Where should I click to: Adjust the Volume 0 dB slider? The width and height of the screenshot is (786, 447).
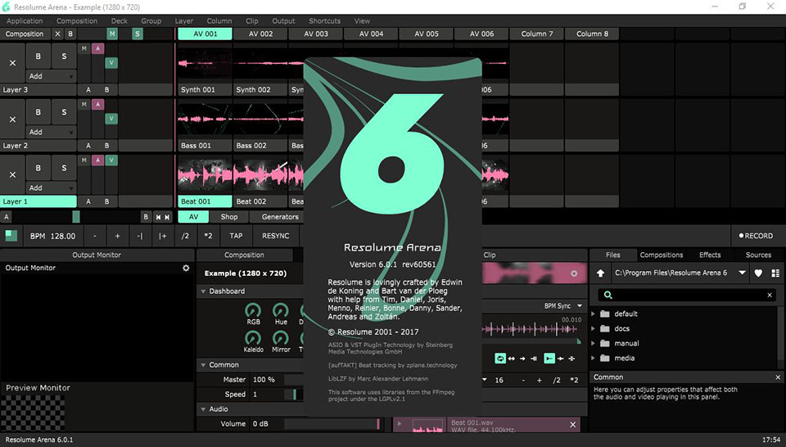(x=332, y=424)
